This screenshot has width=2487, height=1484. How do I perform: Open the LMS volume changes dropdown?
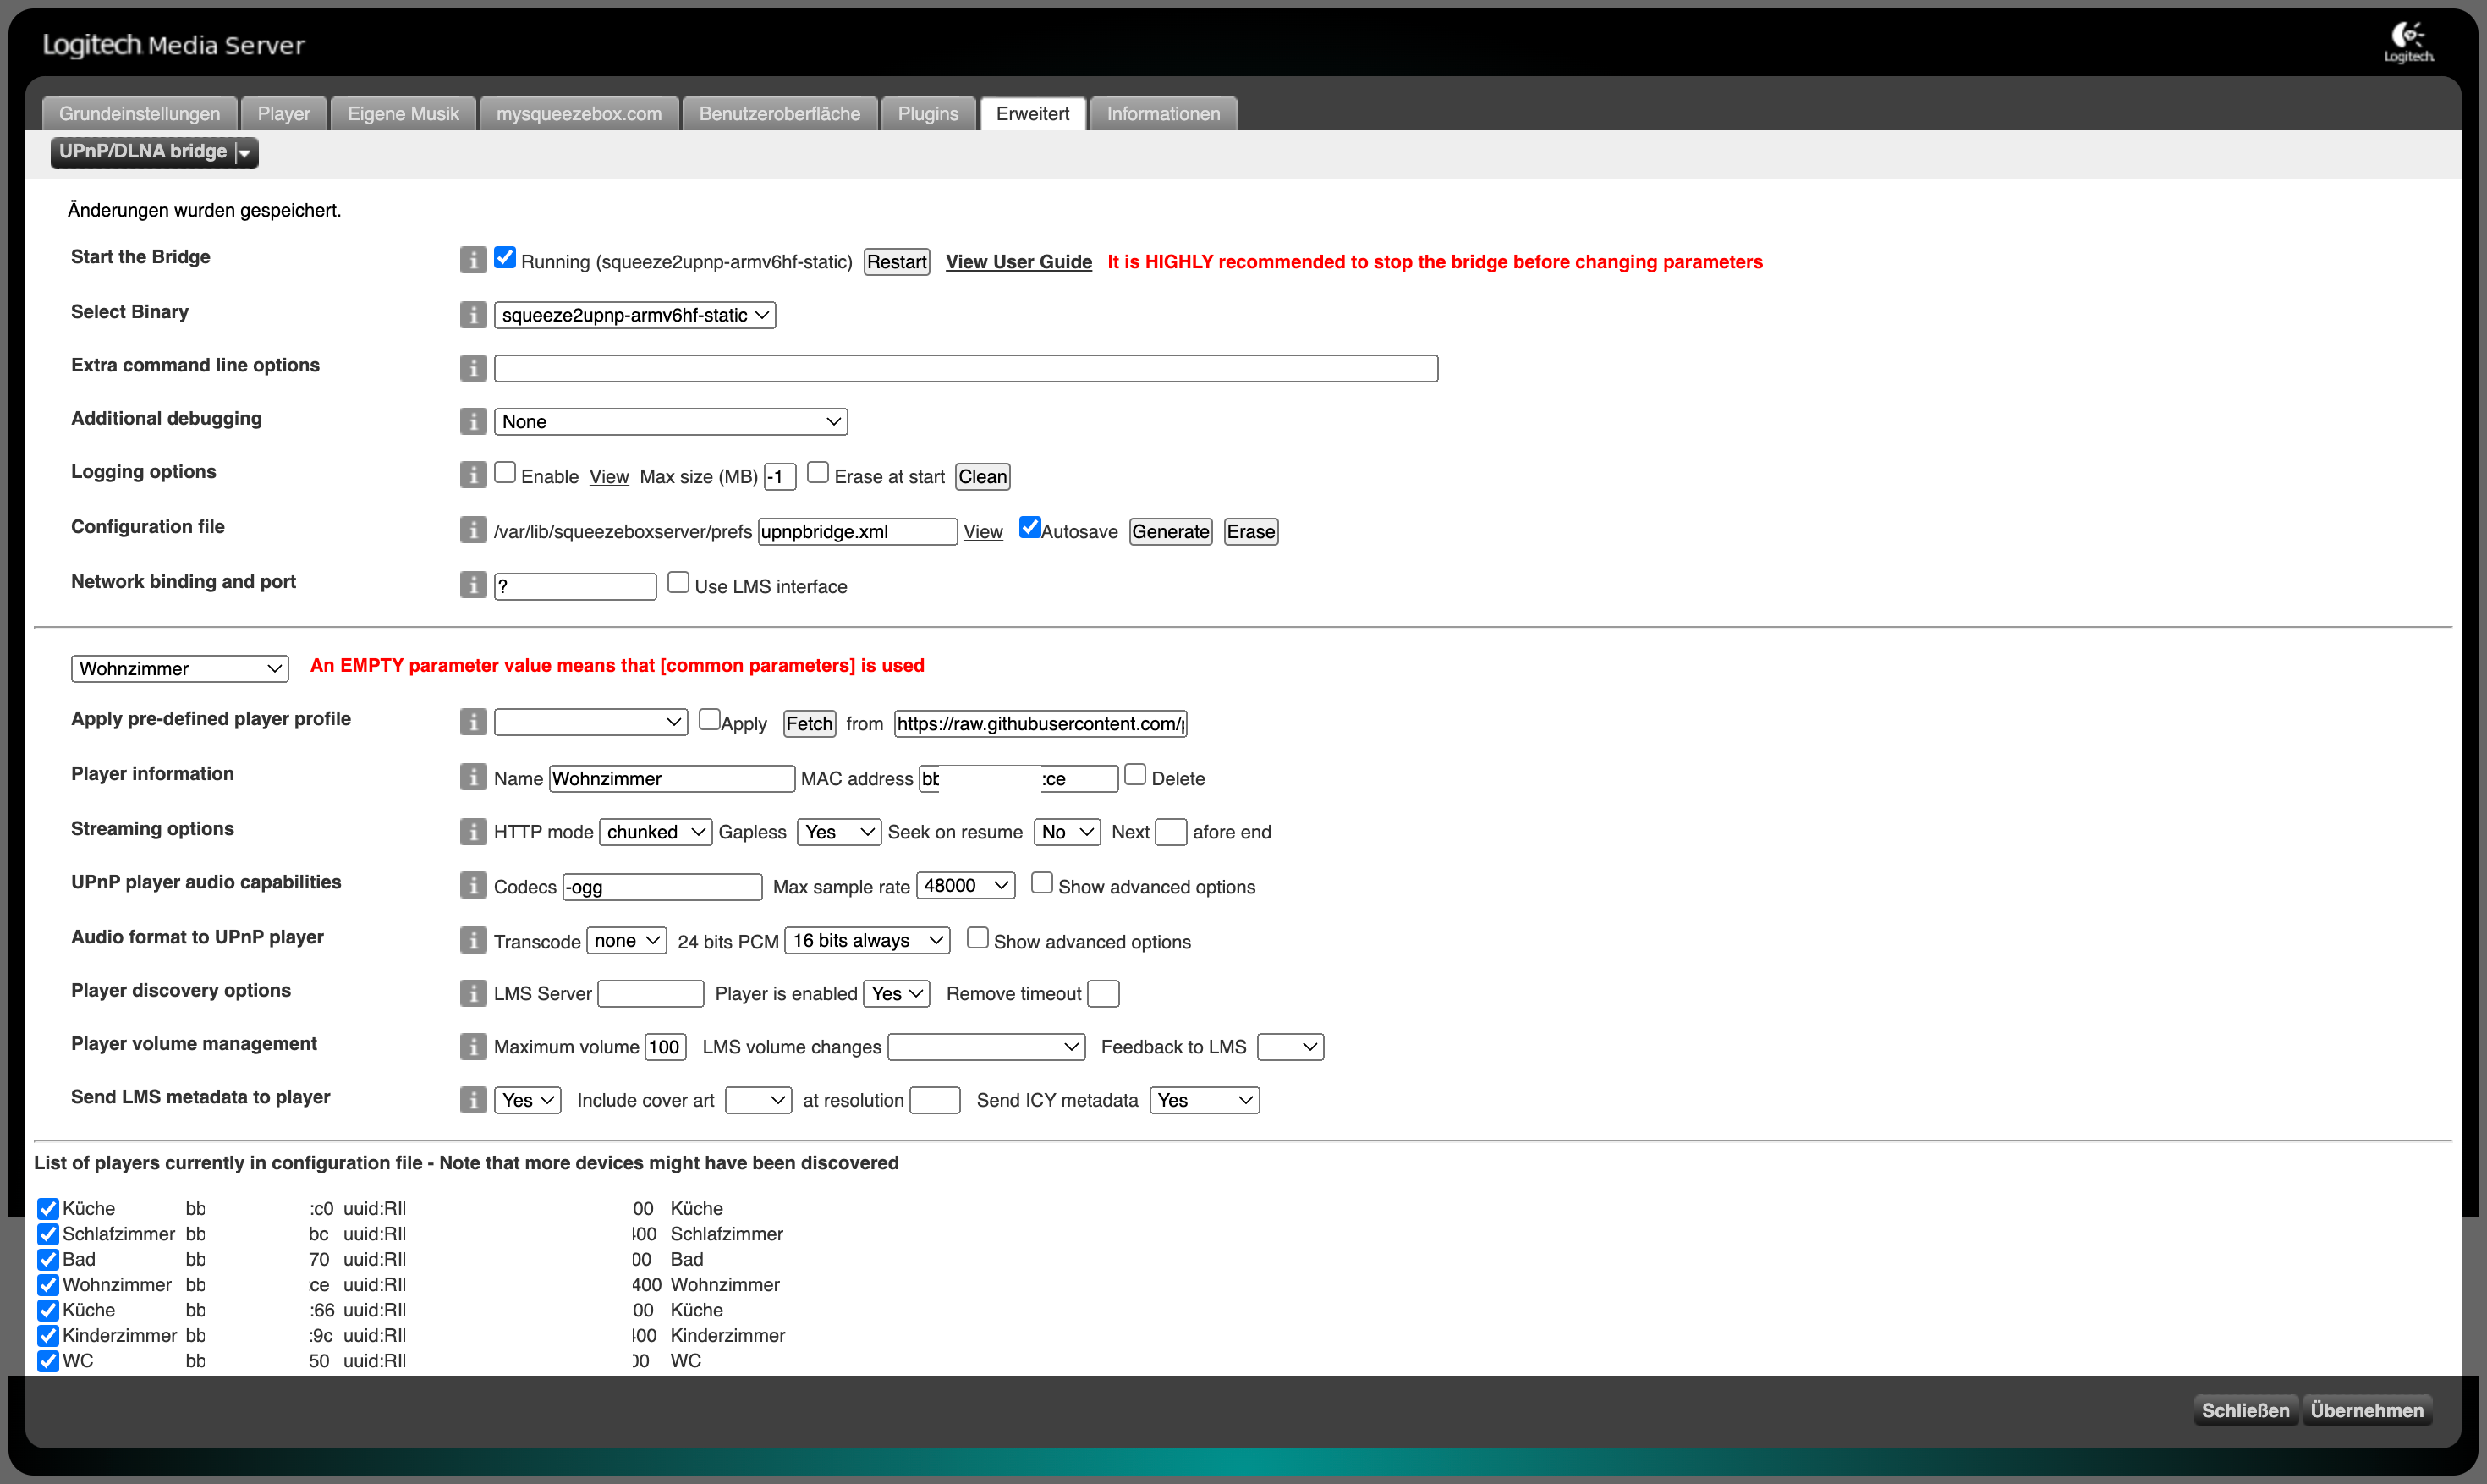[x=986, y=1047]
